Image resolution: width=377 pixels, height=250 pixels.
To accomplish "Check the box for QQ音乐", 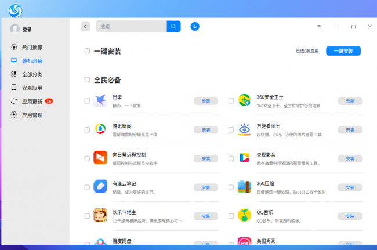I will click(231, 216).
